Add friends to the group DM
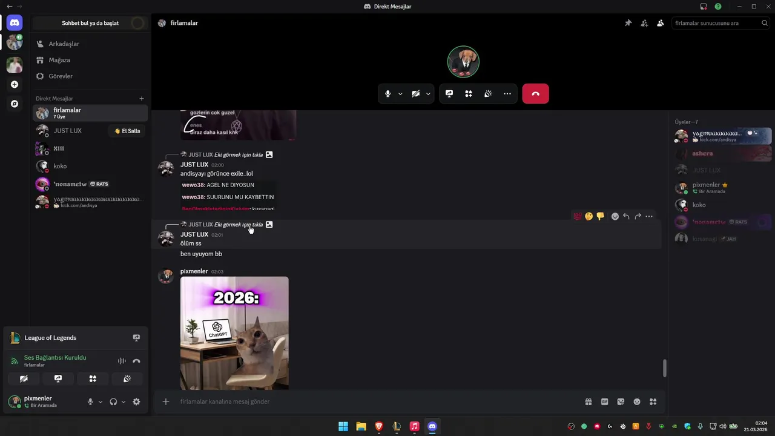Image resolution: width=775 pixels, height=436 pixels. tap(644, 23)
